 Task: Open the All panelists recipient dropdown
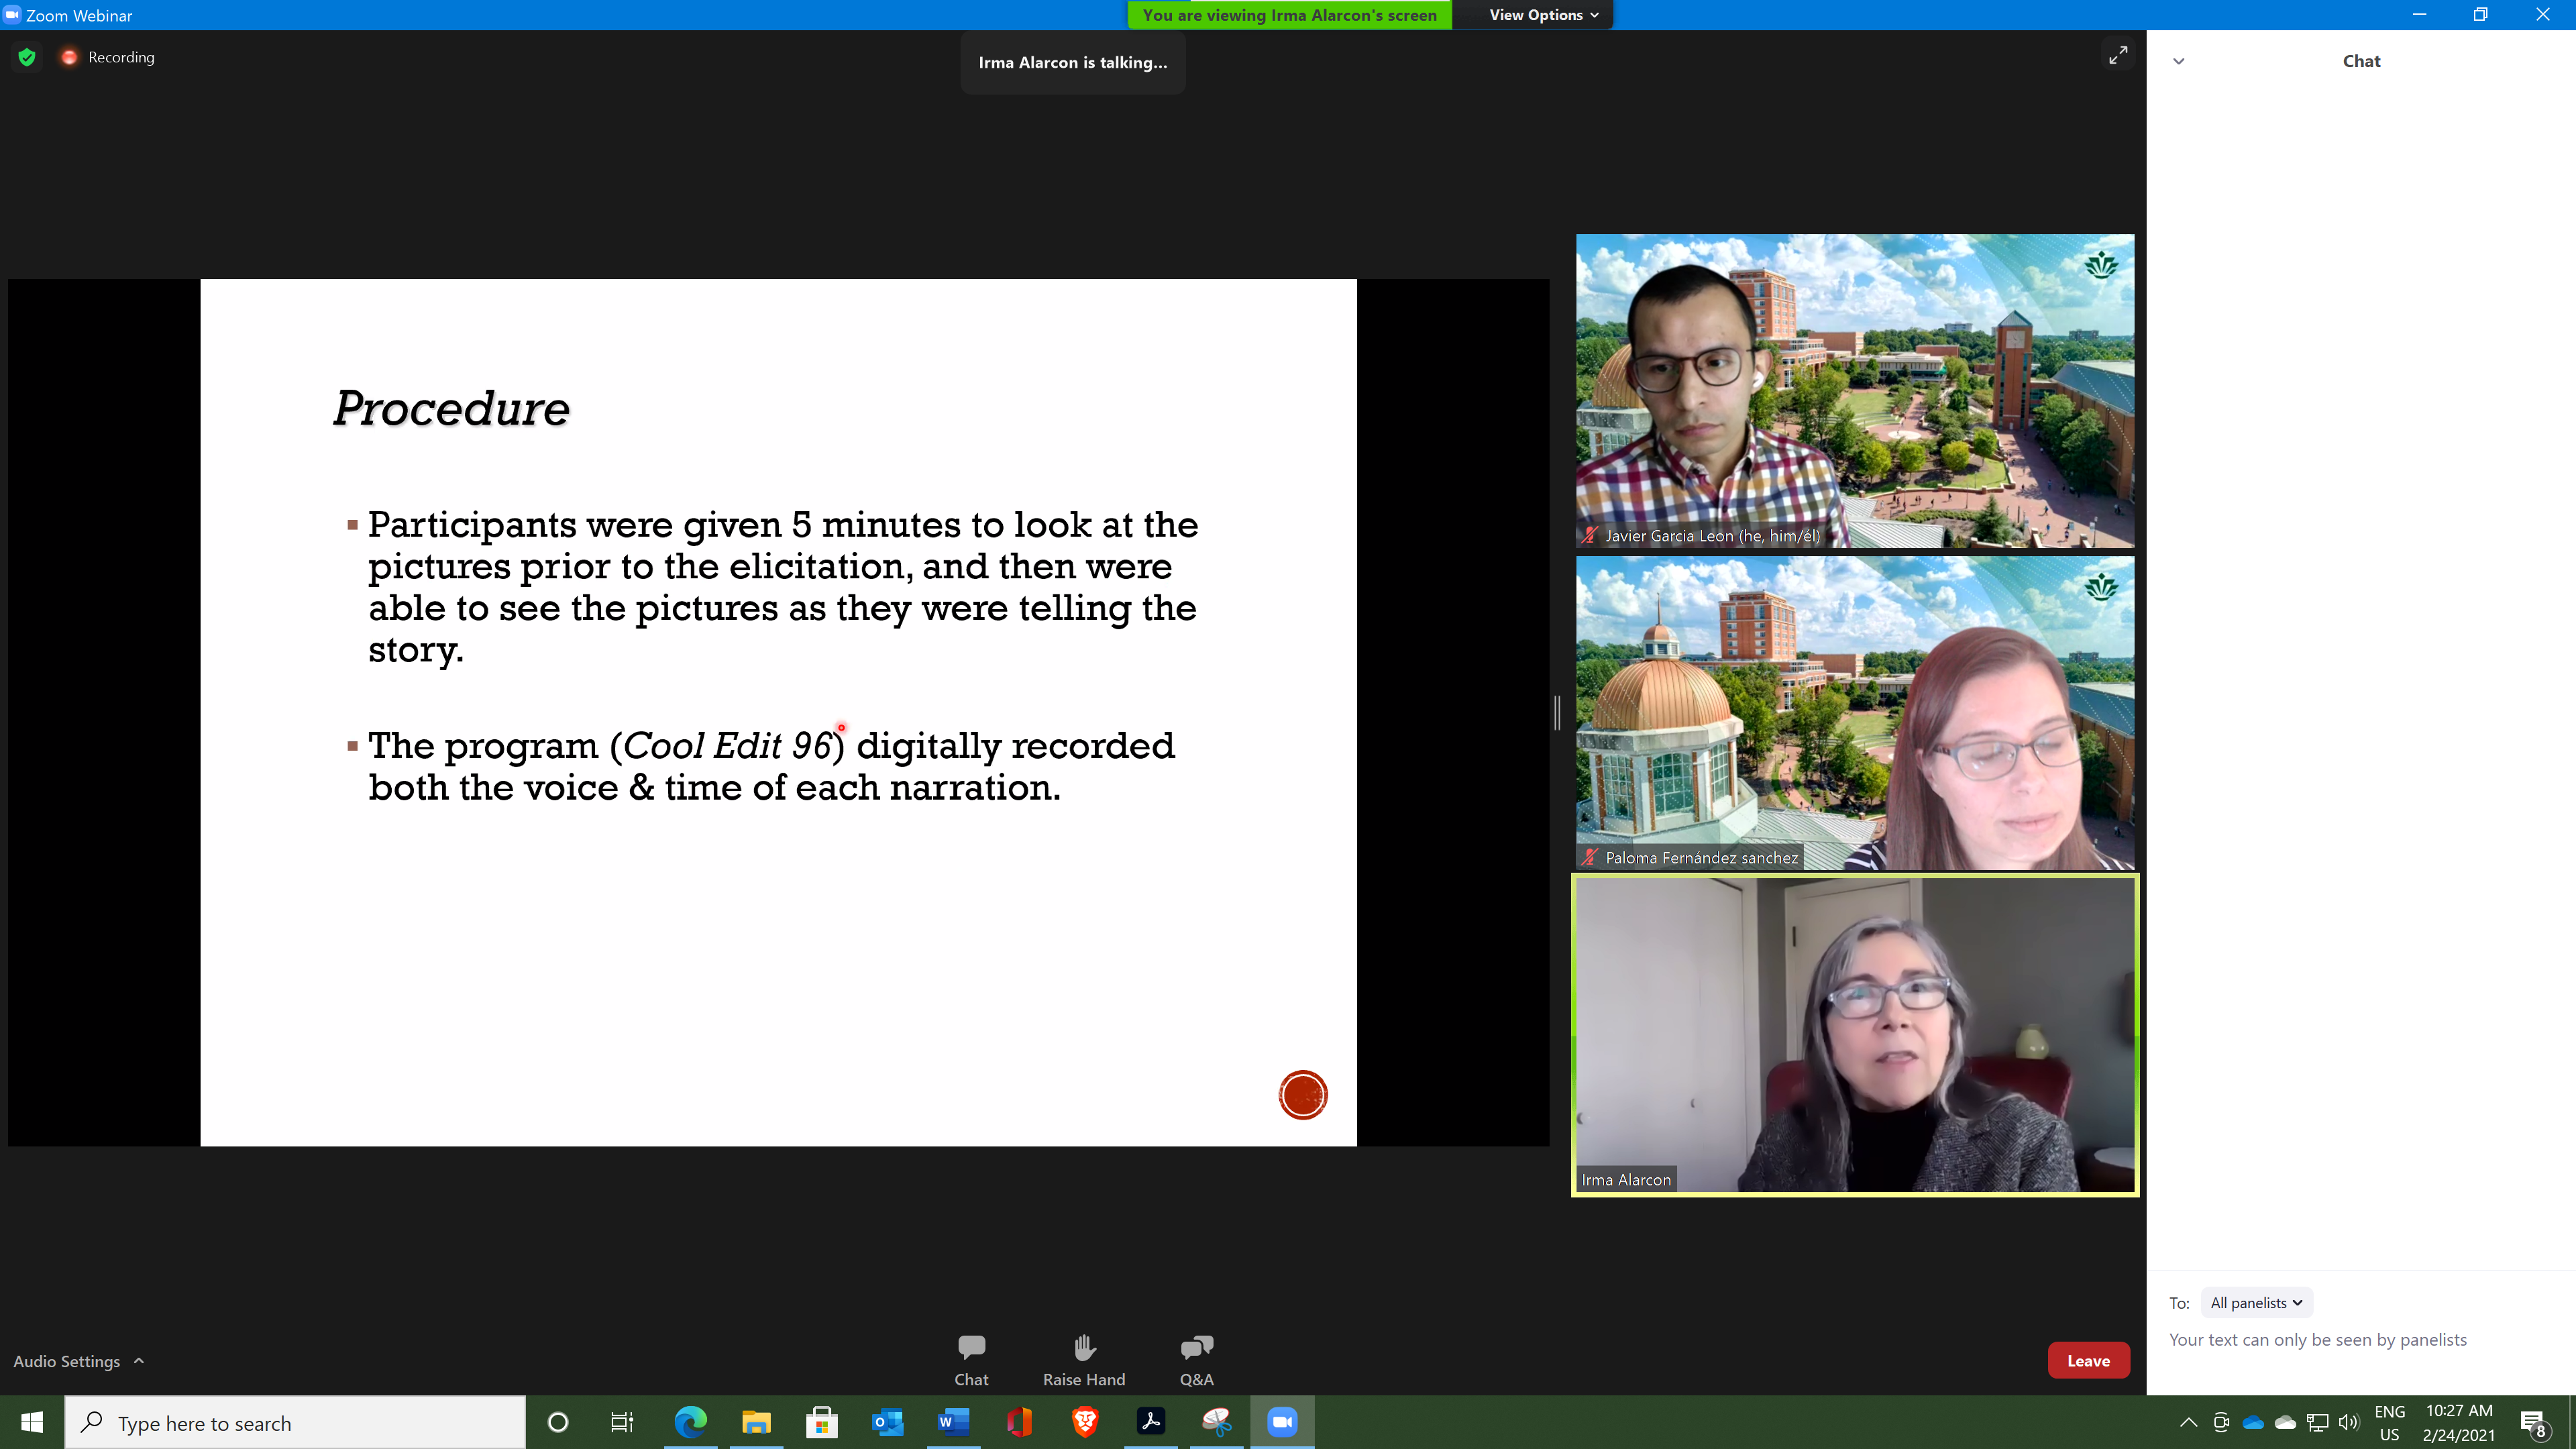pyautogui.click(x=2256, y=1302)
